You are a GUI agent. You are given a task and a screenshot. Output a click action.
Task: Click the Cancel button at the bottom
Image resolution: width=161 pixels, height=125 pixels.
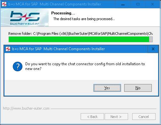click(144, 117)
